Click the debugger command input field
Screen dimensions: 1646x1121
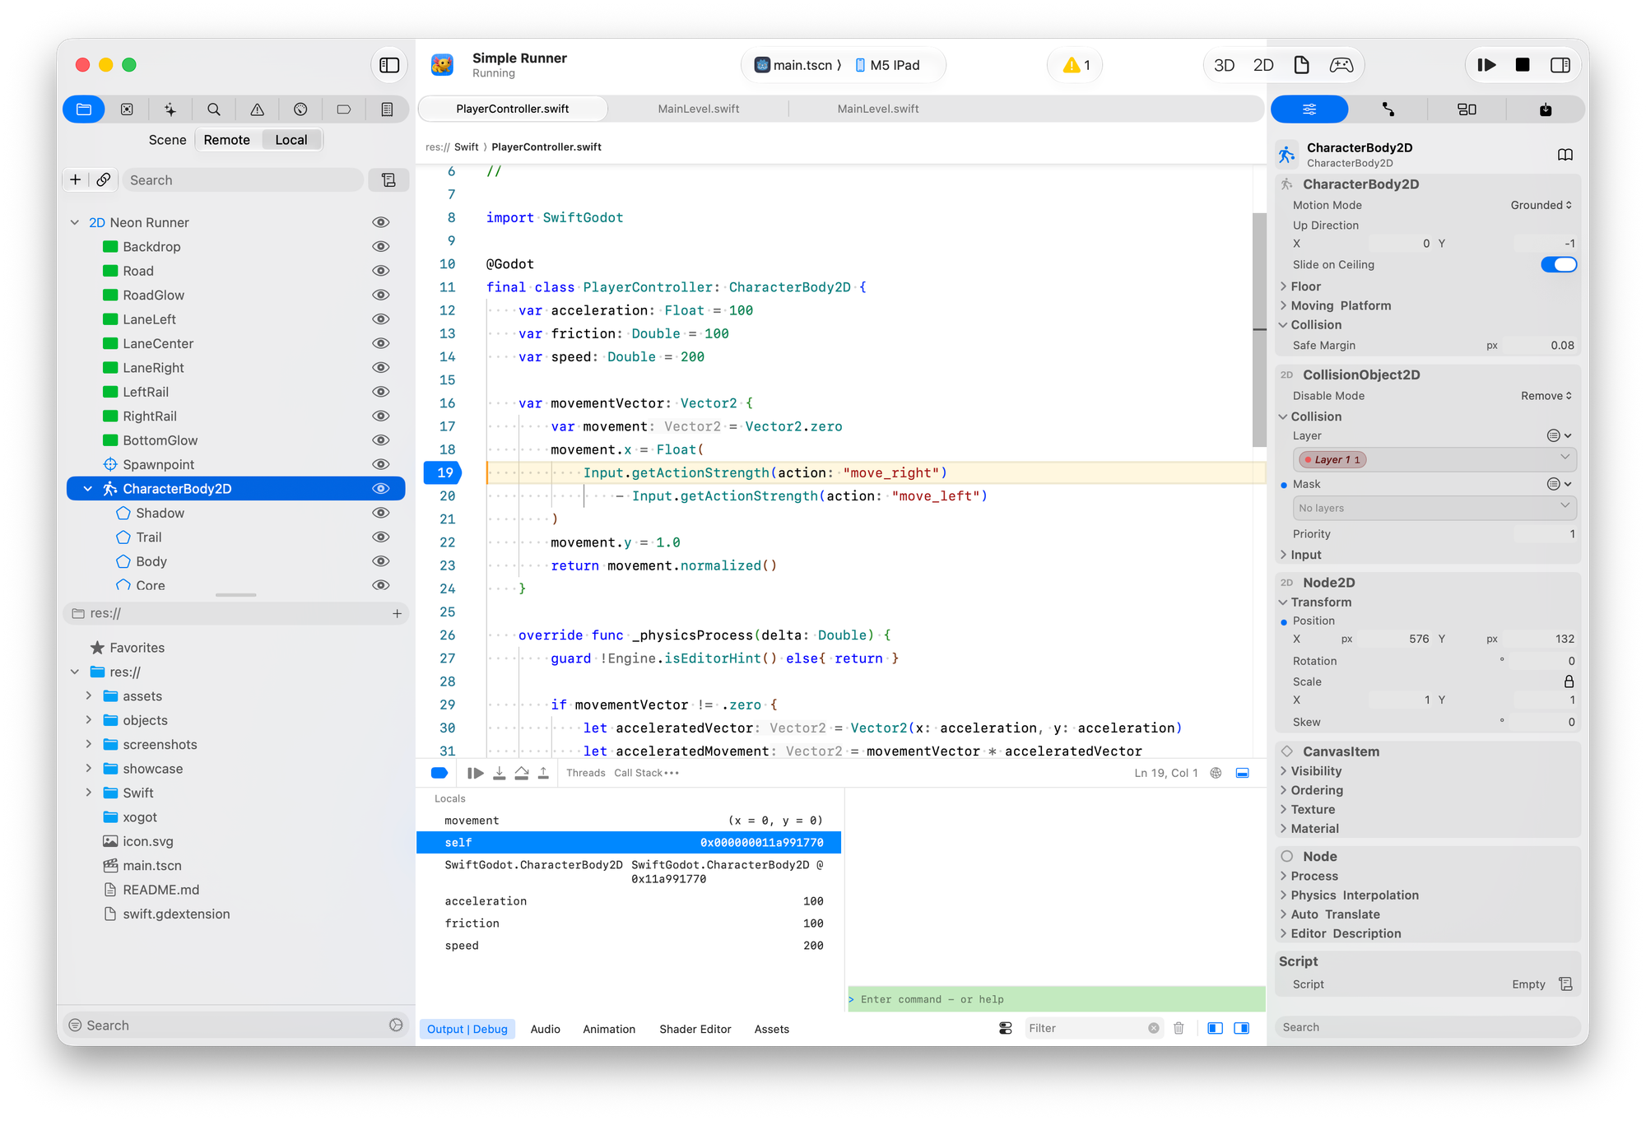[x=1056, y=999]
